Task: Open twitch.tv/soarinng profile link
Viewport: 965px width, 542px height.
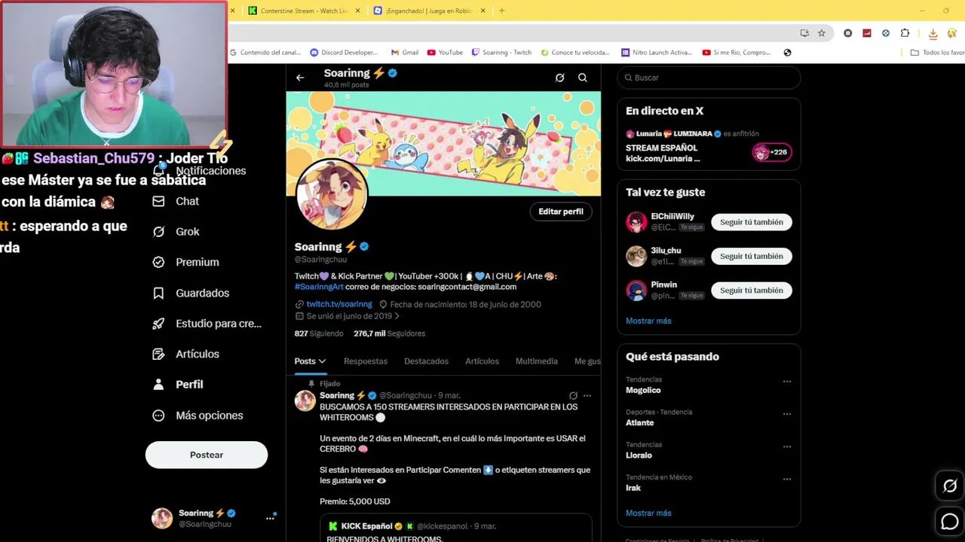Action: (x=339, y=304)
